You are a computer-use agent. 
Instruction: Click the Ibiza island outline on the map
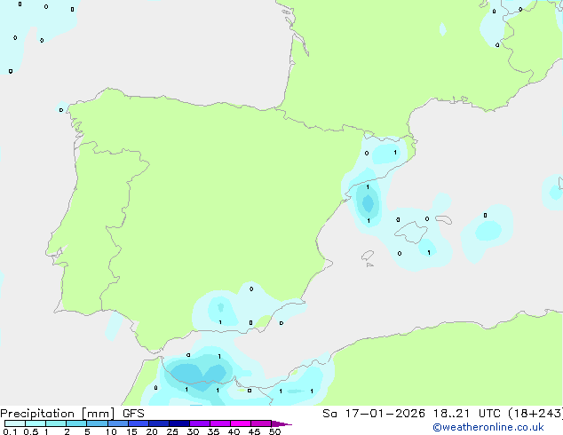[368, 256]
